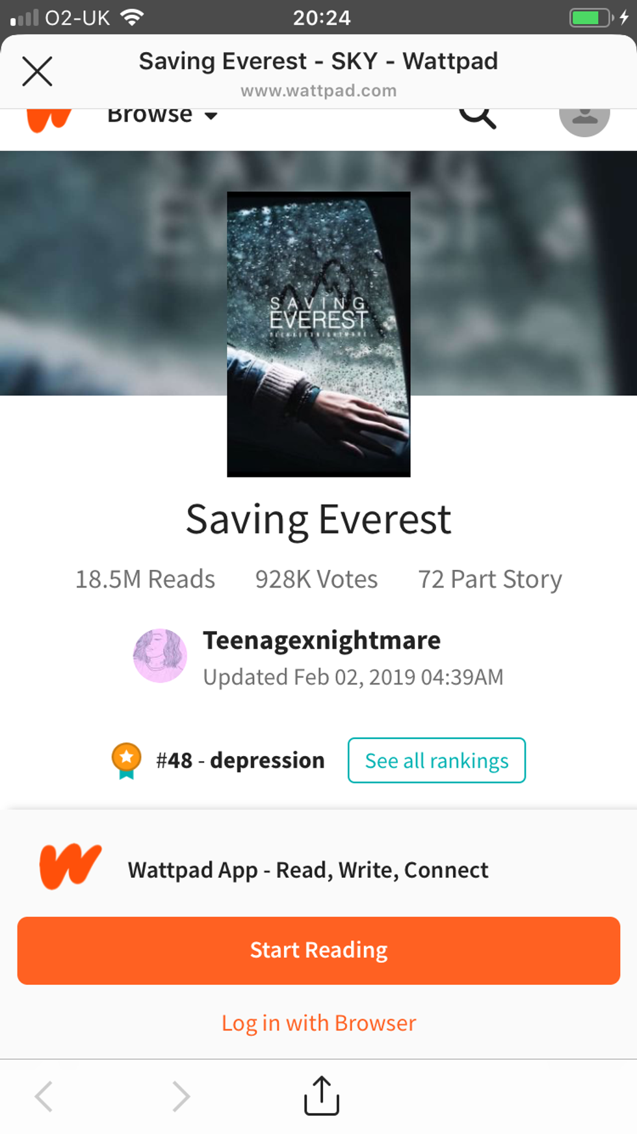637x1134 pixels.
Task: Open Teenagexnightmare author avatar
Action: tap(160, 656)
